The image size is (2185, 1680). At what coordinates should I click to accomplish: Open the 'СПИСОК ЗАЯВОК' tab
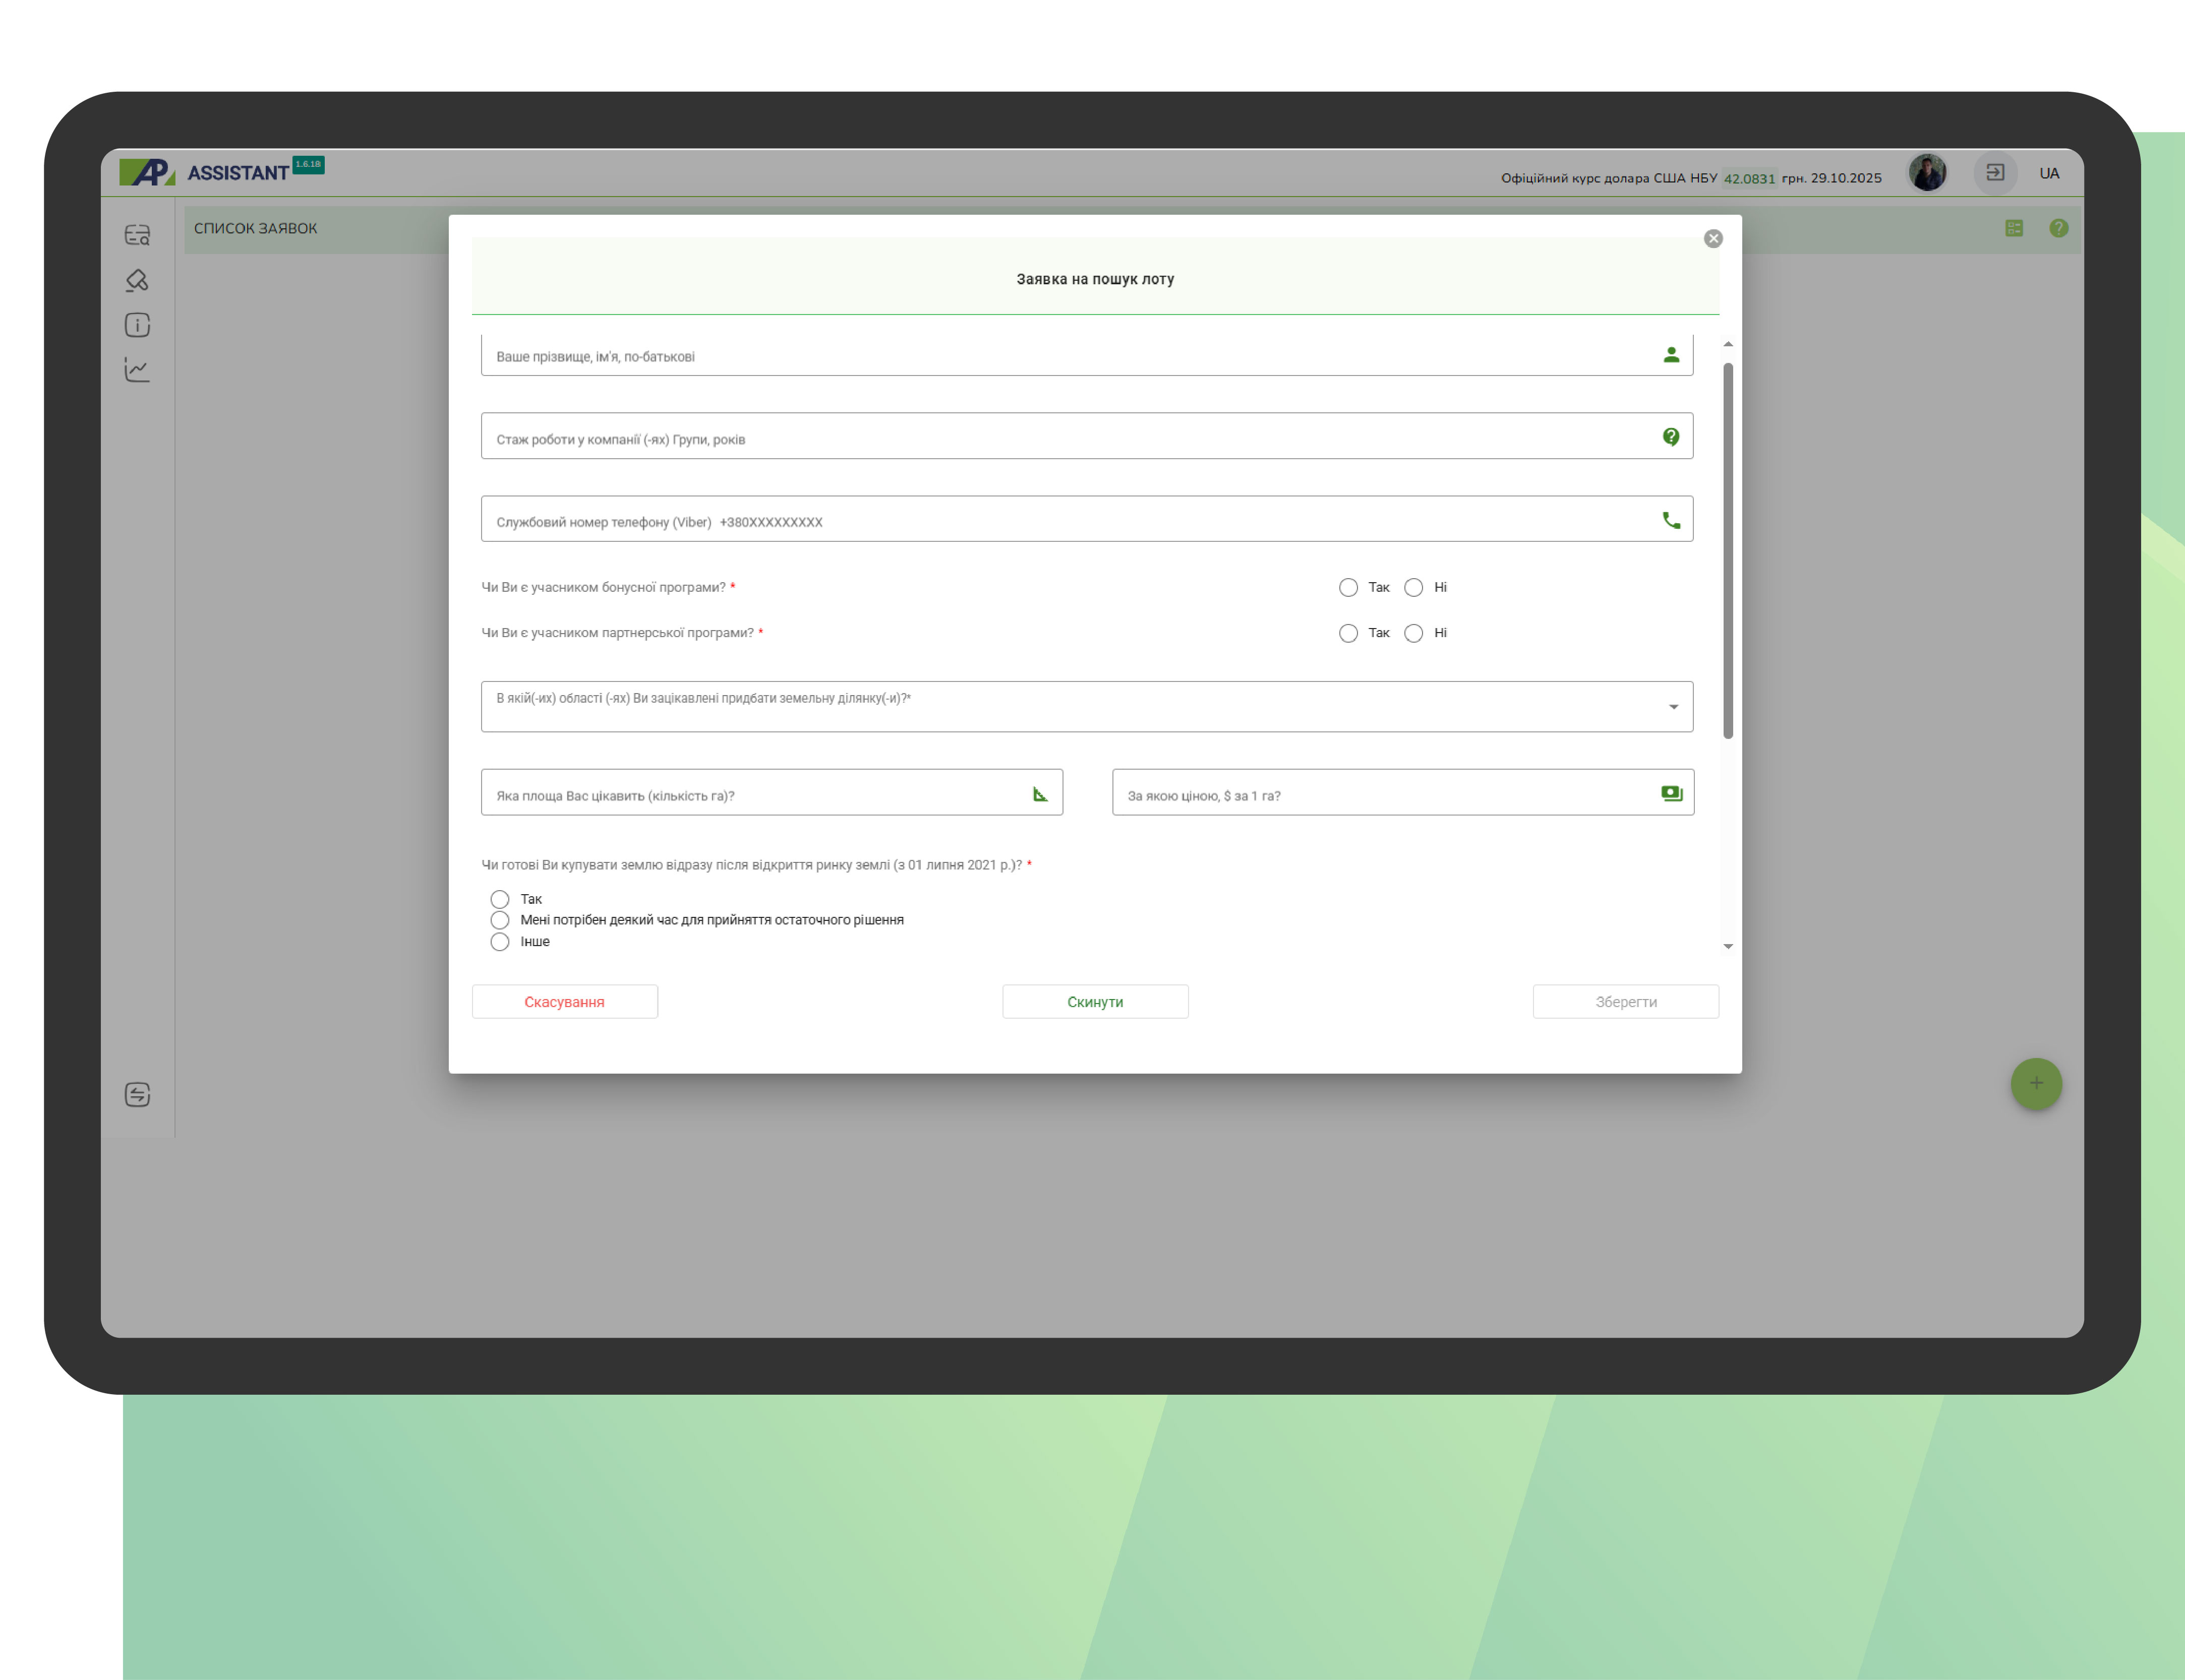[x=255, y=228]
